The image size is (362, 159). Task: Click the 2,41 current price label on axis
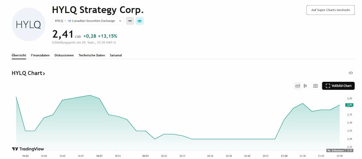(349, 105)
